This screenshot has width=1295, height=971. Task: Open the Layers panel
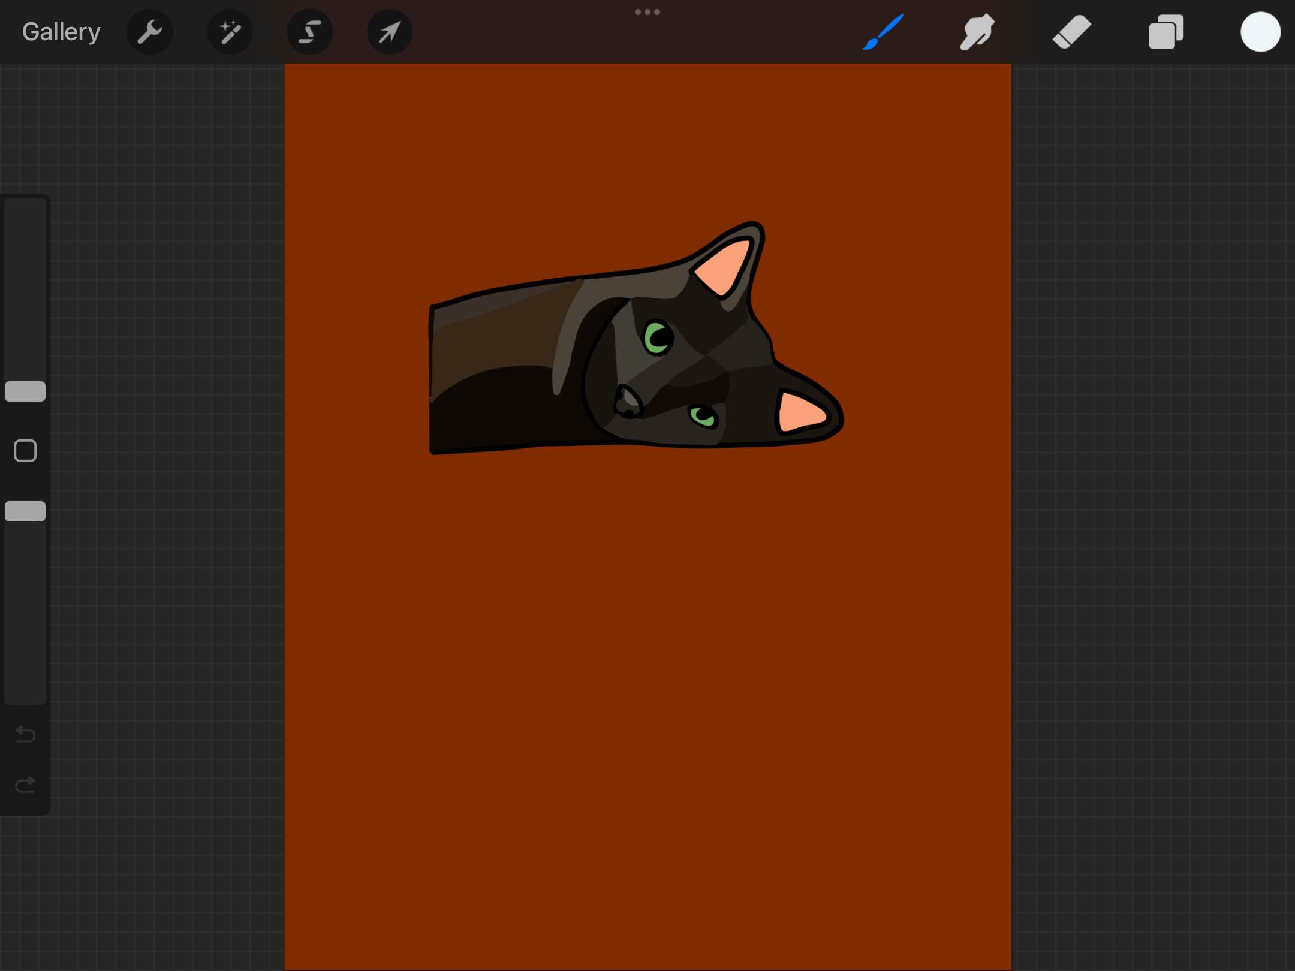[x=1166, y=32]
